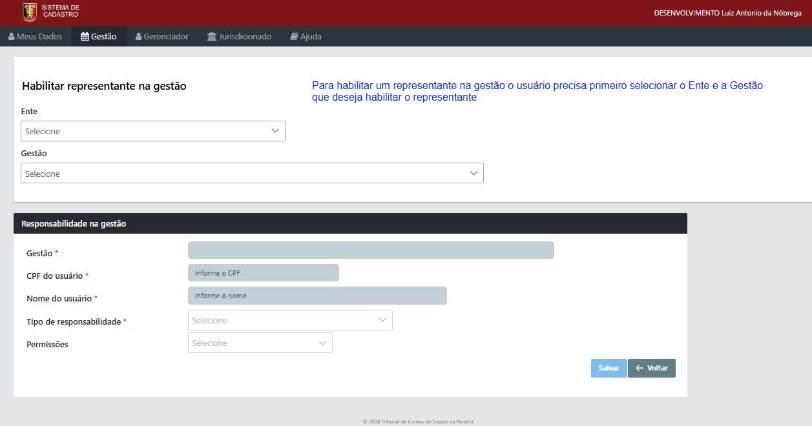Click the Tipo de responsabilidade label

tap(74, 321)
